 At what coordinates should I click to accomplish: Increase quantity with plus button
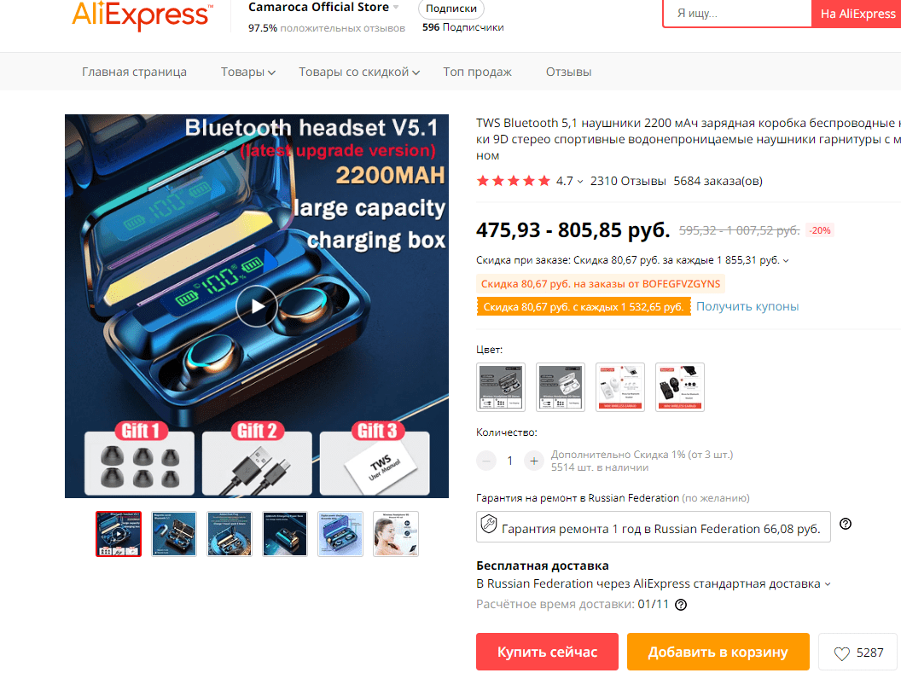click(x=534, y=461)
